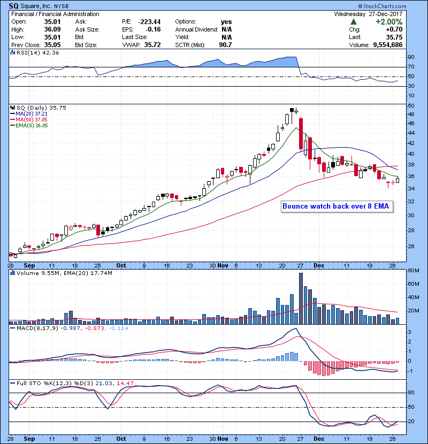Image resolution: width=428 pixels, height=444 pixels.
Task: Click the MACD(8,17,9) indicator label
Action: [x=37, y=328]
